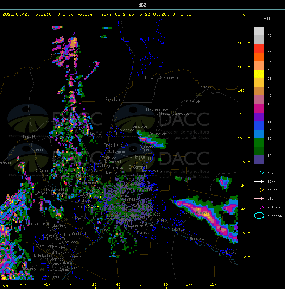Image resolution: width=285 pixels, height=289 pixels.
Task: Select the Ramblon place label
Action: 112,99
